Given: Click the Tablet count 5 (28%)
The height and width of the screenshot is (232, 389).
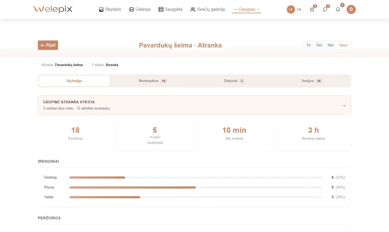Looking at the screenshot, I should click(x=338, y=197).
